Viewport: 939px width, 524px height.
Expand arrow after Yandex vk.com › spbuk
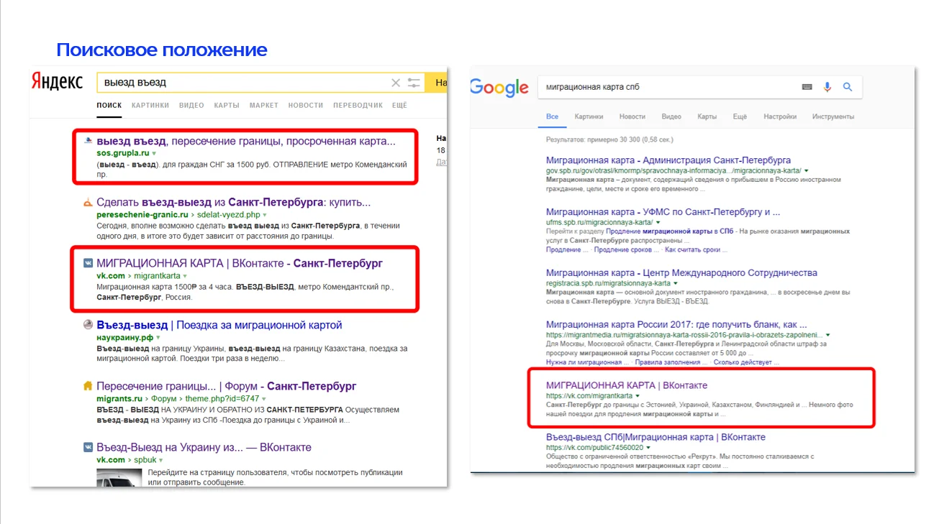pos(161,460)
